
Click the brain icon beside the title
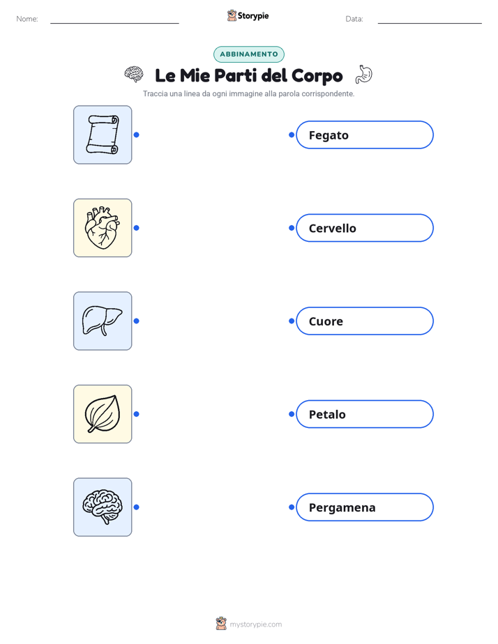point(134,75)
